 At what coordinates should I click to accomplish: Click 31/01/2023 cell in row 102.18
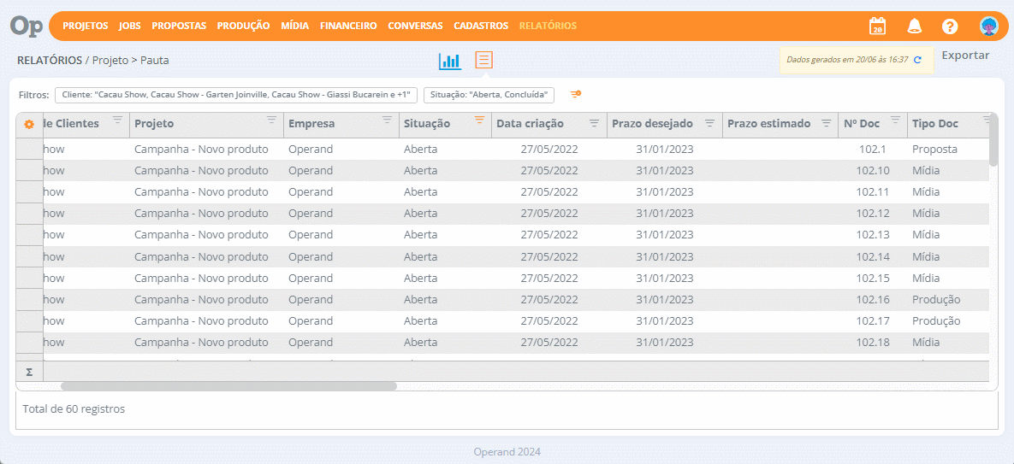tap(664, 343)
